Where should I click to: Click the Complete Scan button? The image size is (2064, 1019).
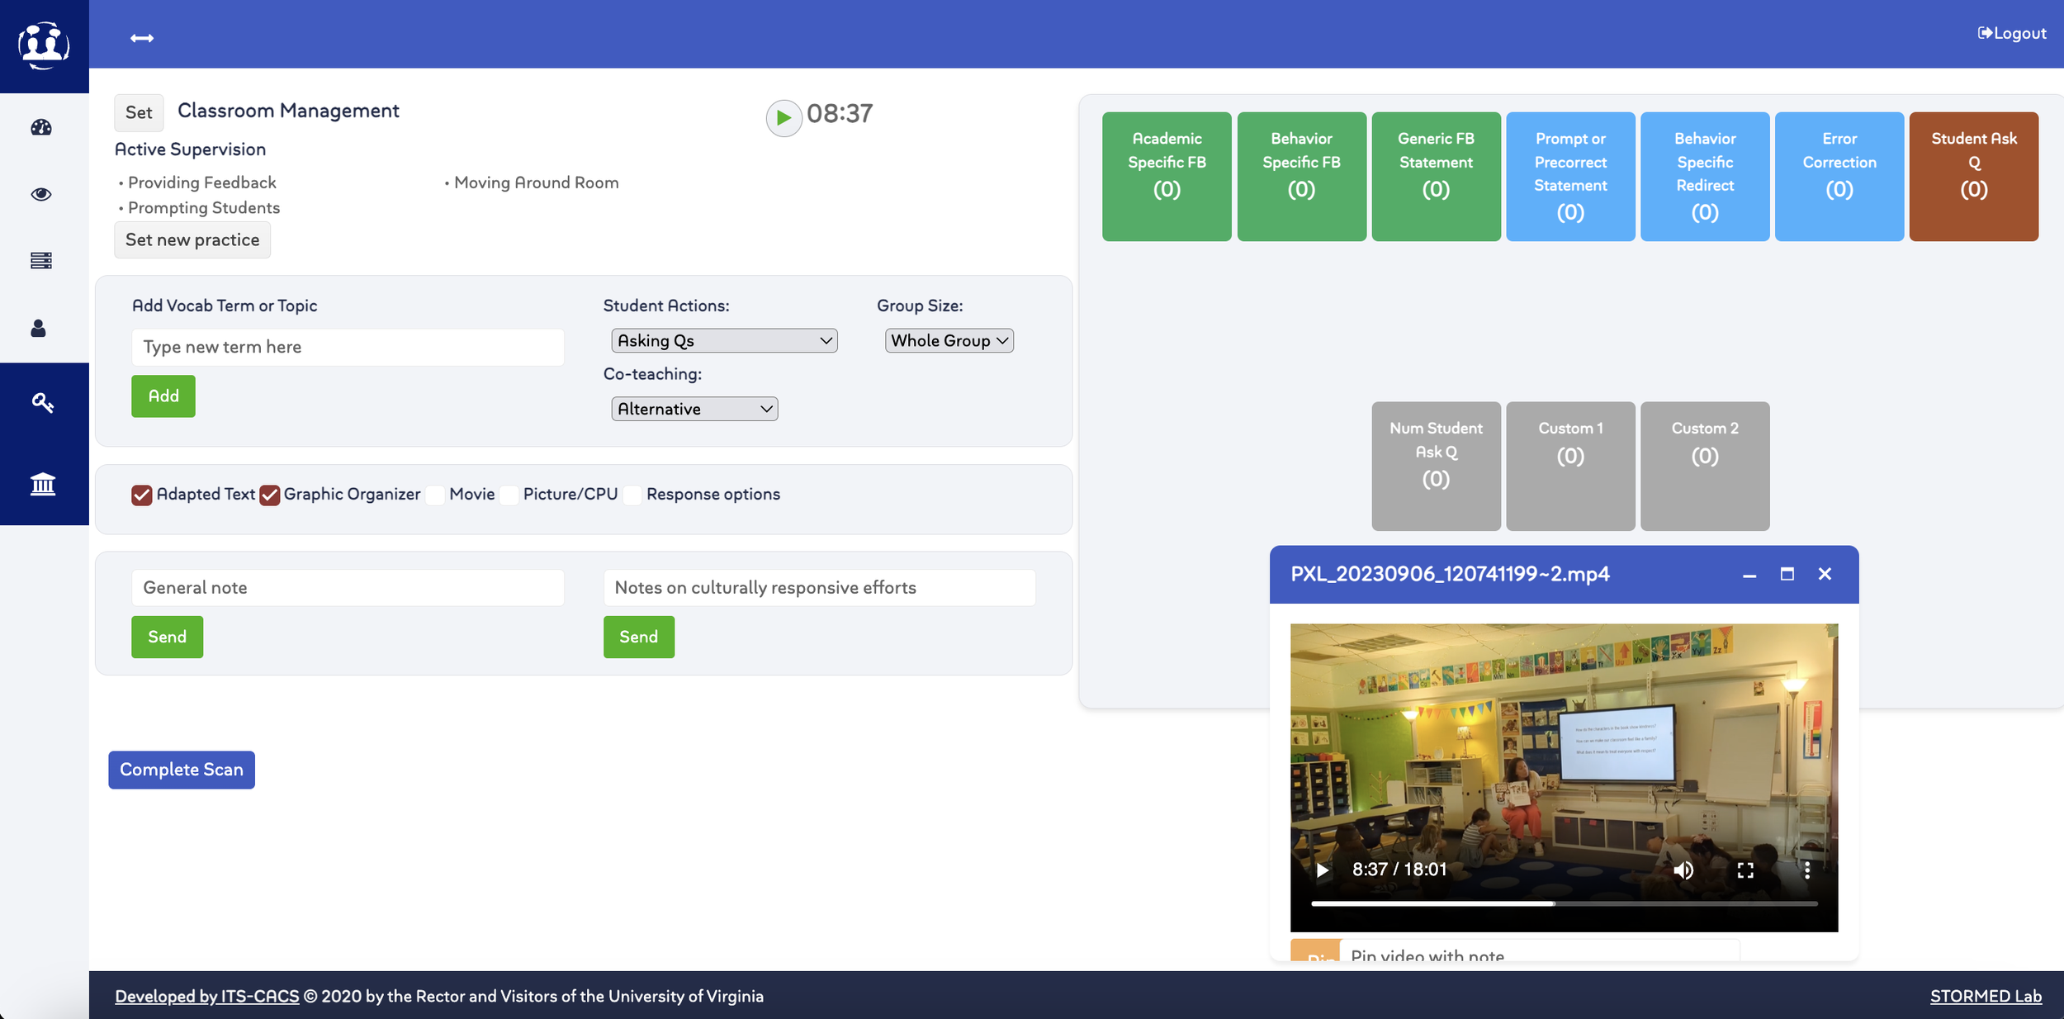coord(182,770)
